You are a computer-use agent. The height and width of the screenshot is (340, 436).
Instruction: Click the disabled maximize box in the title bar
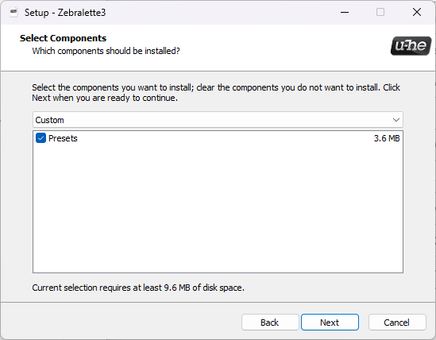380,12
